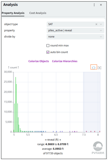
Task: Click the average value '5.0953 ft'
Action: 58,149
